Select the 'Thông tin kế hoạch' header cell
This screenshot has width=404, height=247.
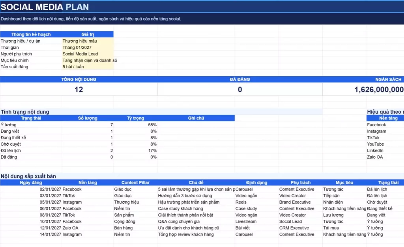pyautogui.click(x=31, y=34)
